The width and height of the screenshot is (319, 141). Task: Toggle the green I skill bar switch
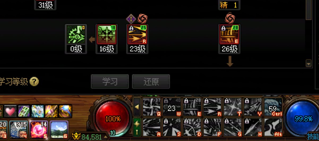(x=137, y=127)
